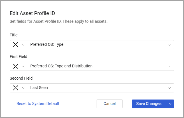Expand the First Field adapter chevron beside the icon
The image size is (184, 118).
23,66
